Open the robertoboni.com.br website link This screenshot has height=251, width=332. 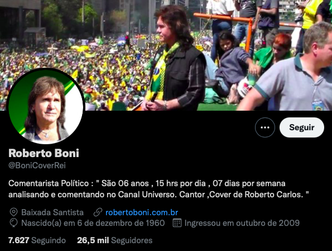142,212
